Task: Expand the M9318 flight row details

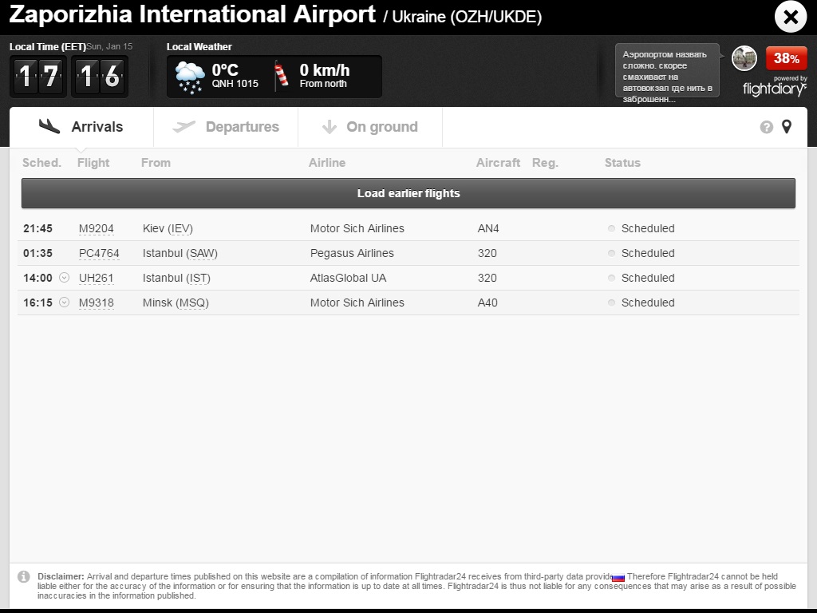Action: click(x=65, y=303)
